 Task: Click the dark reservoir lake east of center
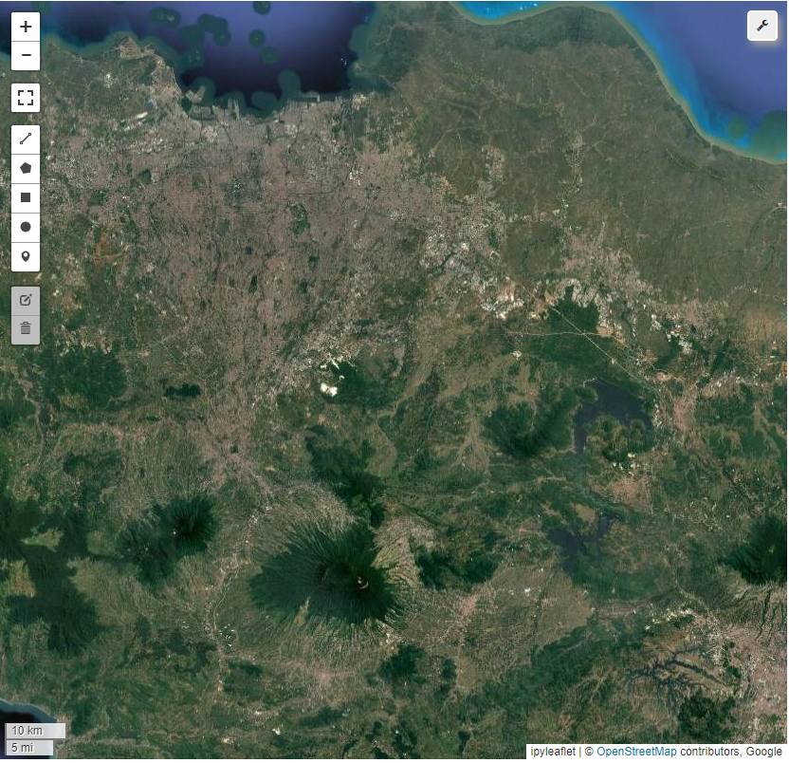(616, 408)
